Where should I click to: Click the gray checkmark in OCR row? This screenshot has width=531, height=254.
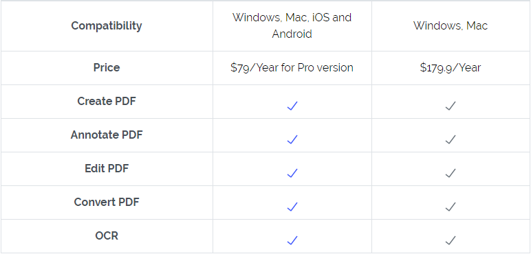tap(450, 240)
